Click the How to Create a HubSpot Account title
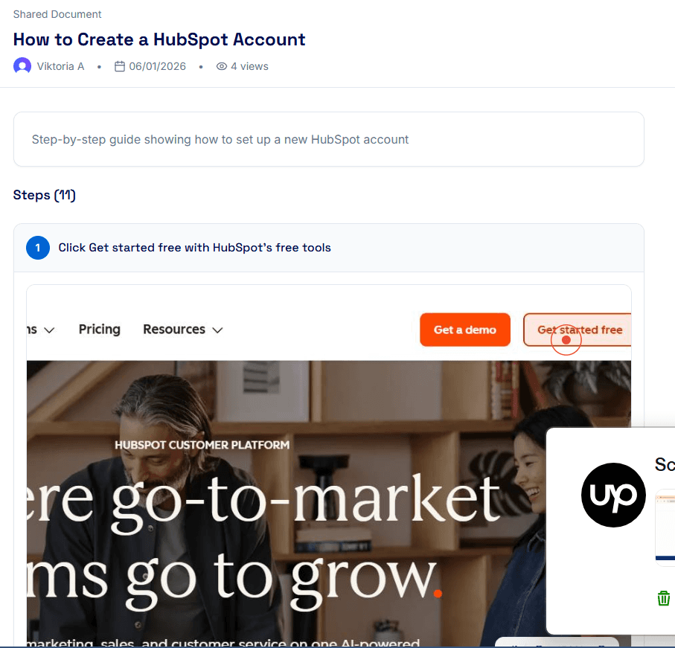The height and width of the screenshot is (648, 675). coord(159,39)
